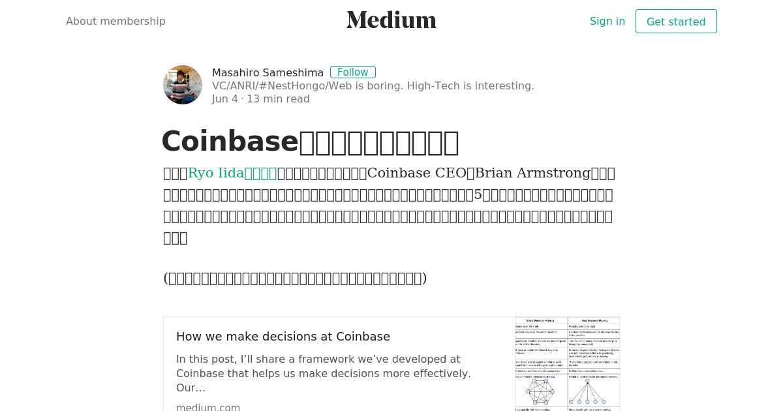Click the article headline starting with Coinbase

[x=310, y=142]
